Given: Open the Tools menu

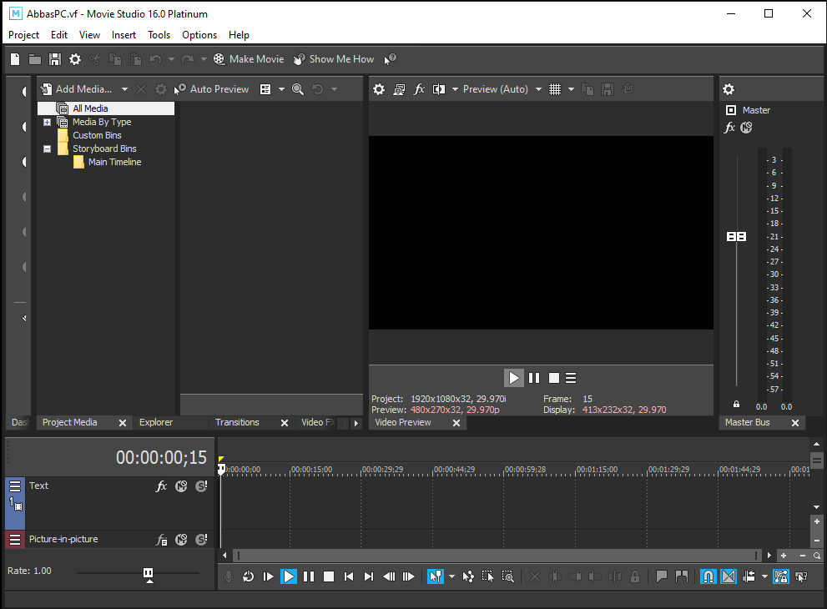Looking at the screenshot, I should coord(159,35).
